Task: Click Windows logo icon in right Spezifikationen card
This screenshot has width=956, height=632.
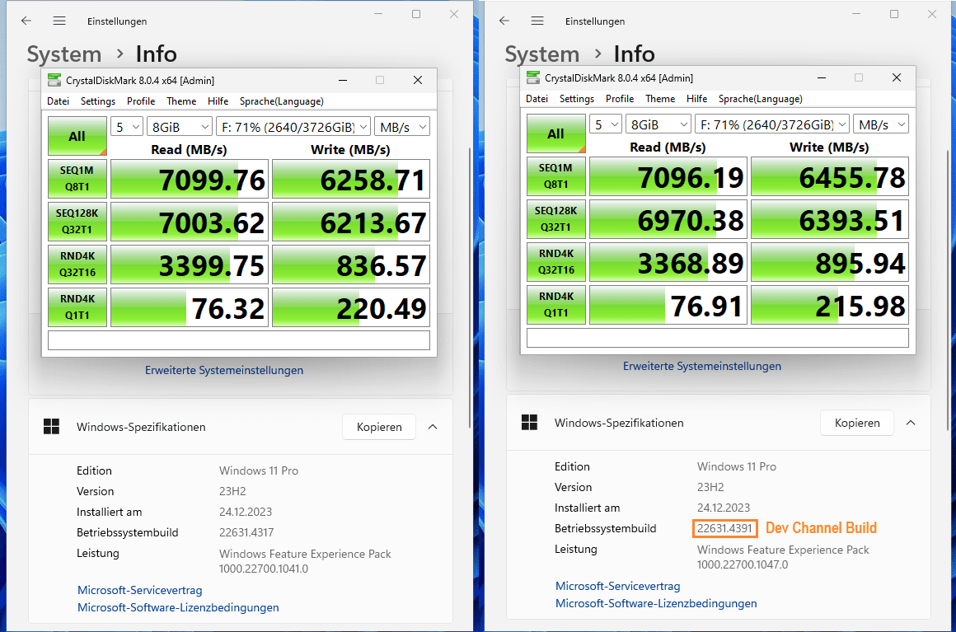Action: pos(530,422)
